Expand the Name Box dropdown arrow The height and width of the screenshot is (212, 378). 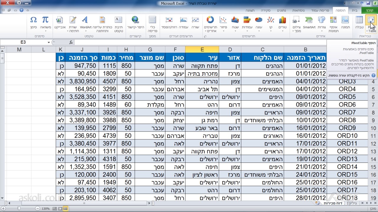(48, 42)
